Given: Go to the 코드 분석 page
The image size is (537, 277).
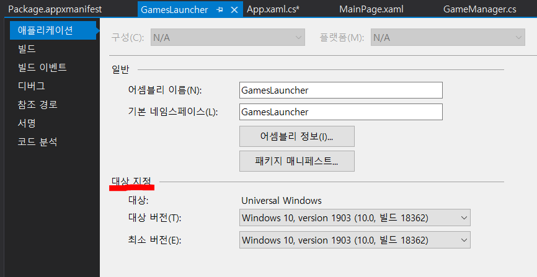Looking at the screenshot, I should [x=37, y=141].
